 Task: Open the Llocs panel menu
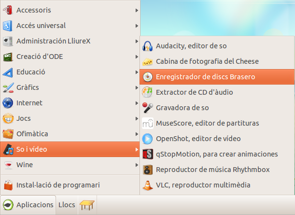[67, 205]
